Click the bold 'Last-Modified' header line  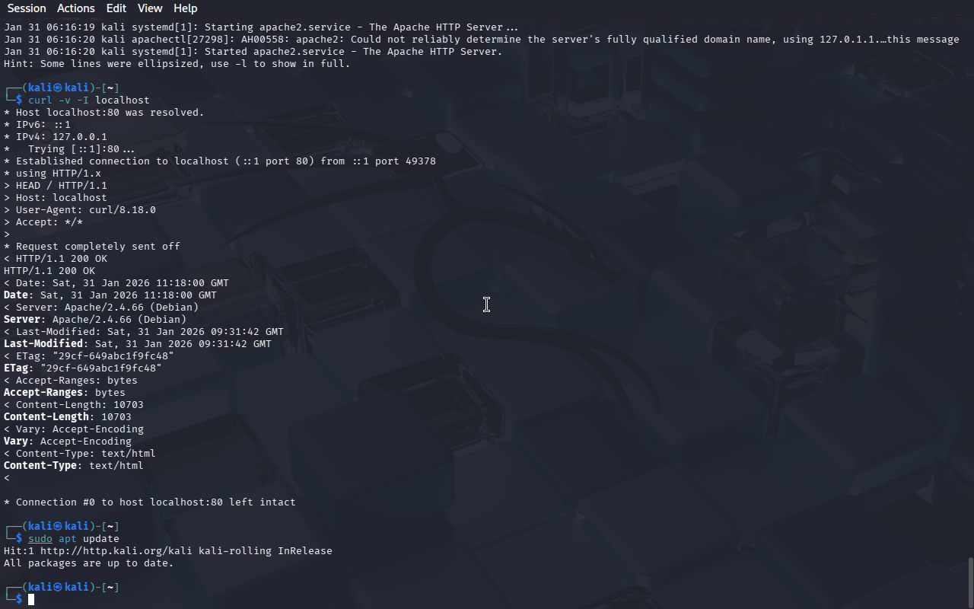click(x=138, y=343)
